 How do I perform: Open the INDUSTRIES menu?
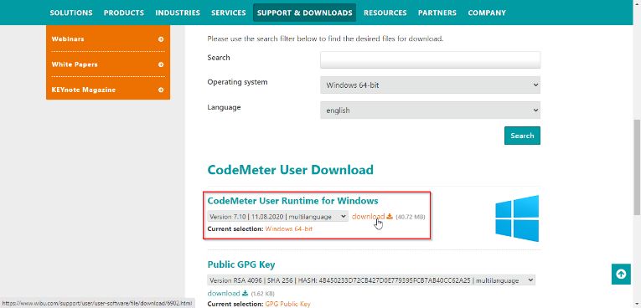point(178,13)
